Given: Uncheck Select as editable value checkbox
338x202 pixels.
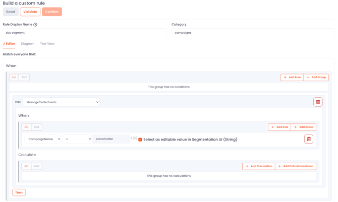Looking at the screenshot, I should pyautogui.click(x=140, y=140).
